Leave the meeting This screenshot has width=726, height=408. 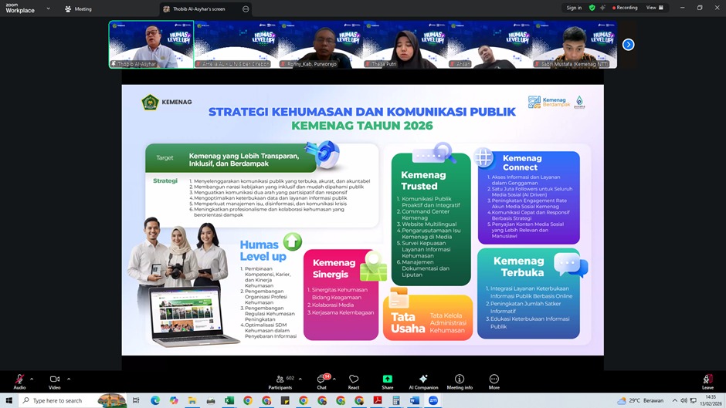[x=707, y=380]
